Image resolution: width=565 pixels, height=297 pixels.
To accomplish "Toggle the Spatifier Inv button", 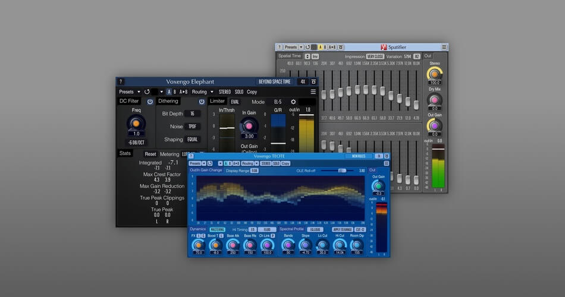I will click(x=315, y=56).
